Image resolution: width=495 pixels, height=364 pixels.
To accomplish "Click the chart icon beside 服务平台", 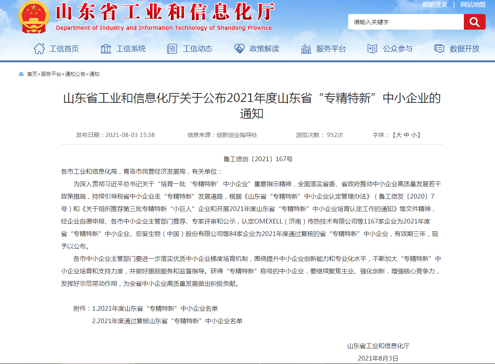I will pos(306,49).
